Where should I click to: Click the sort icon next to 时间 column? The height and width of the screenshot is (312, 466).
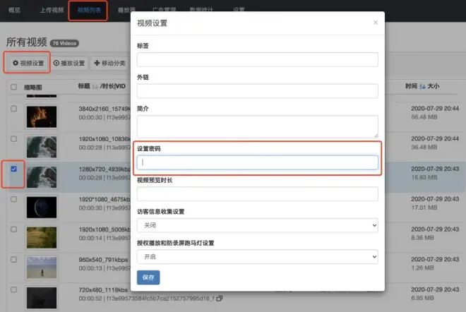click(423, 87)
